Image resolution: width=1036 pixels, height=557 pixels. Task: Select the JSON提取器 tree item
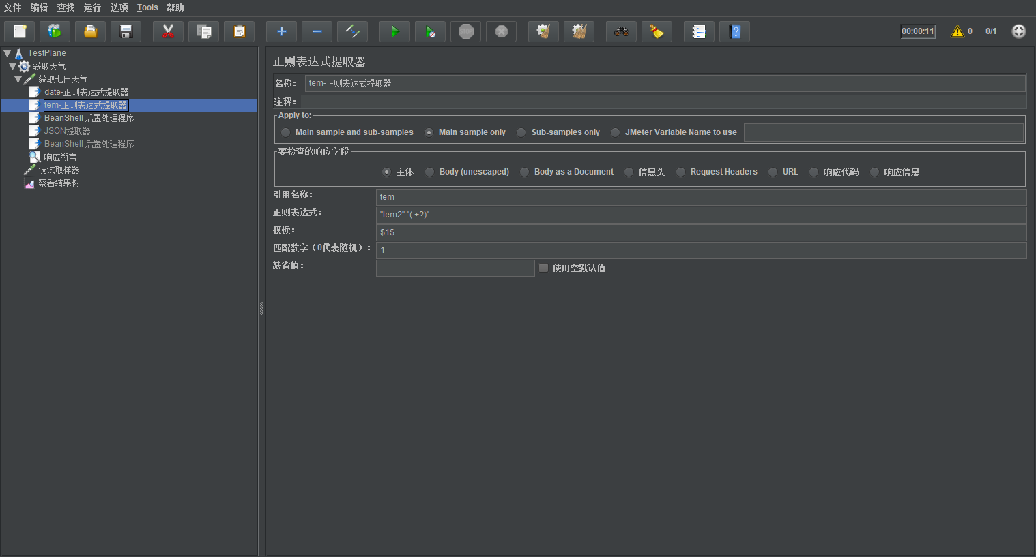click(x=67, y=131)
